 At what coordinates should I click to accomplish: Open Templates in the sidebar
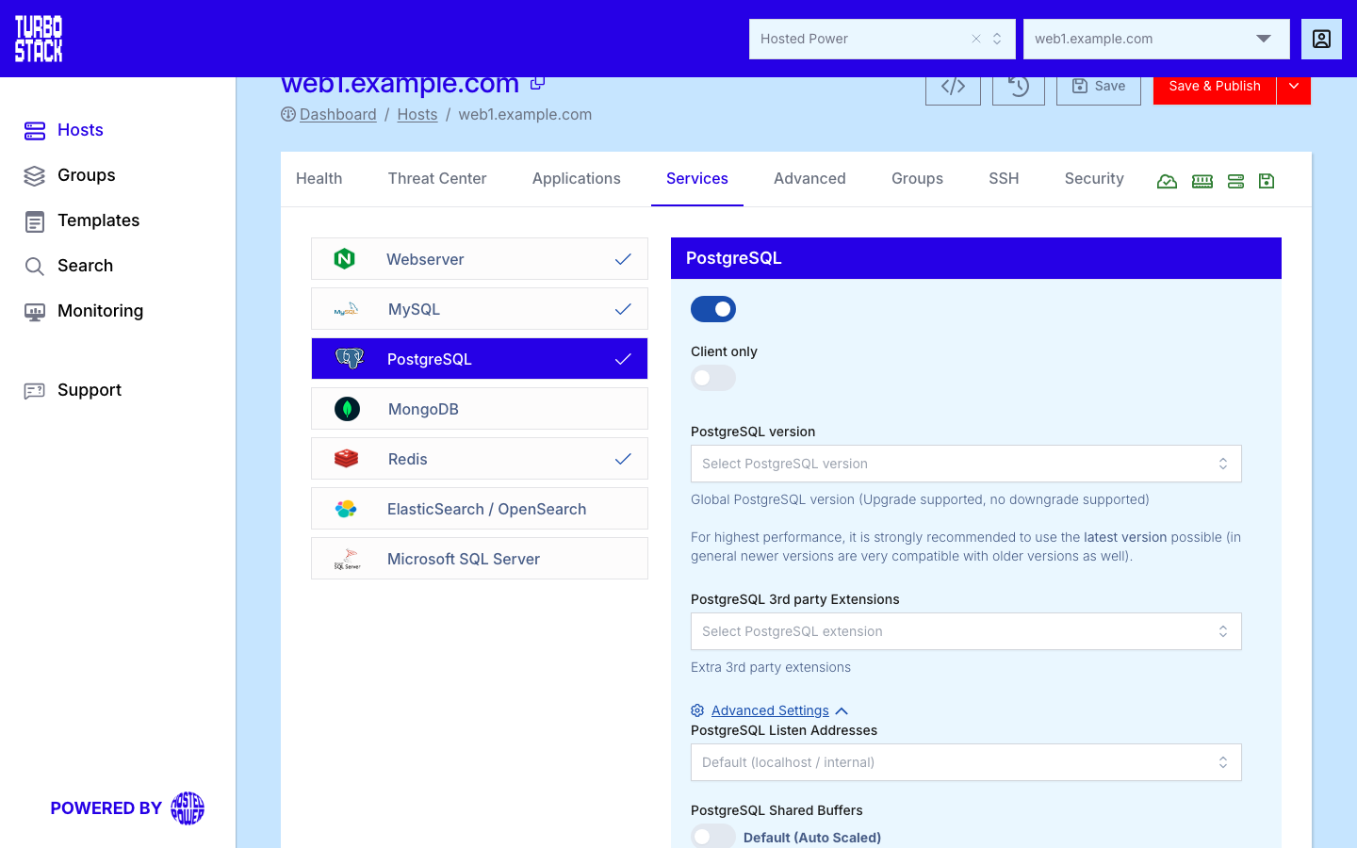(x=98, y=220)
